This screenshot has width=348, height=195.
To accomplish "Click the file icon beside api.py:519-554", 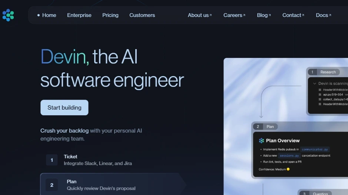I will click(x=320, y=95).
